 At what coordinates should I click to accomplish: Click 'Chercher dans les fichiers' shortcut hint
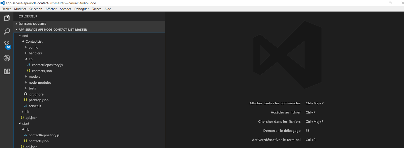tap(279, 122)
